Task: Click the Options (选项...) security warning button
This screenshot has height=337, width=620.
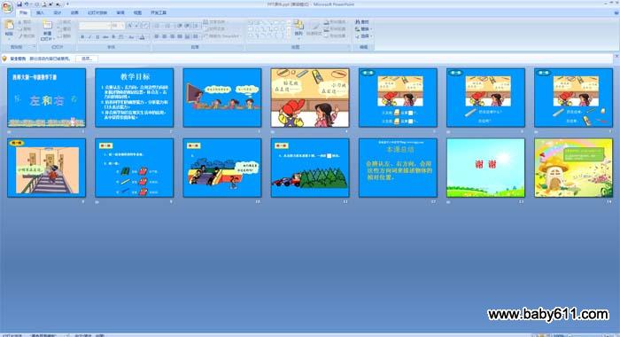Action: pyautogui.click(x=87, y=59)
